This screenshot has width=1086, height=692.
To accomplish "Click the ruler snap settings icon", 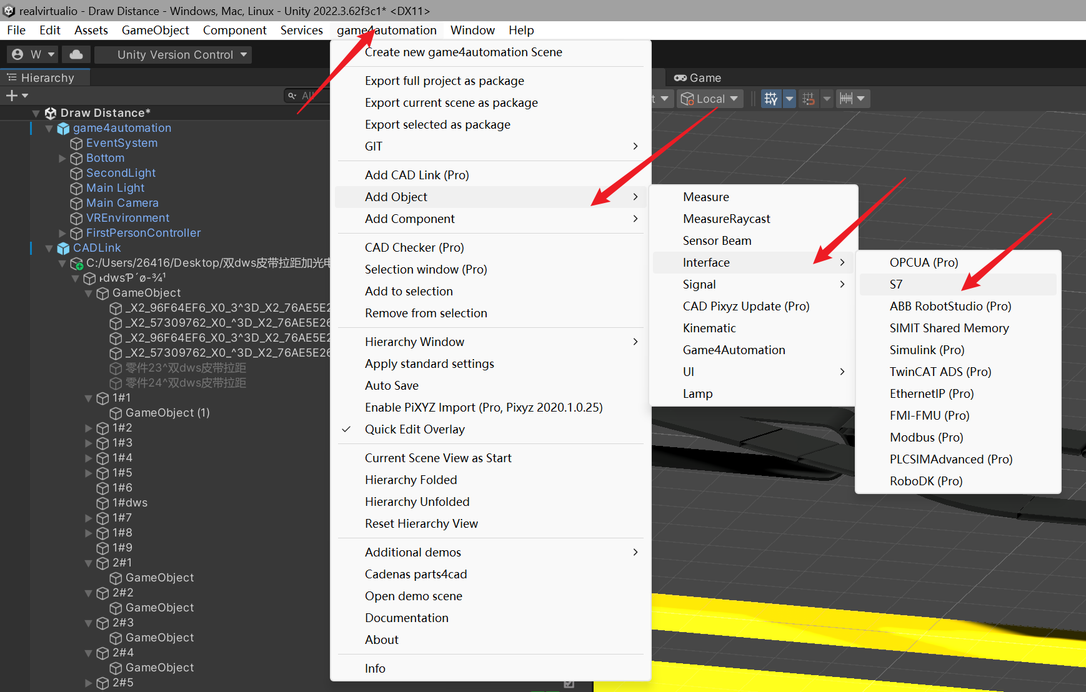I will (x=846, y=99).
